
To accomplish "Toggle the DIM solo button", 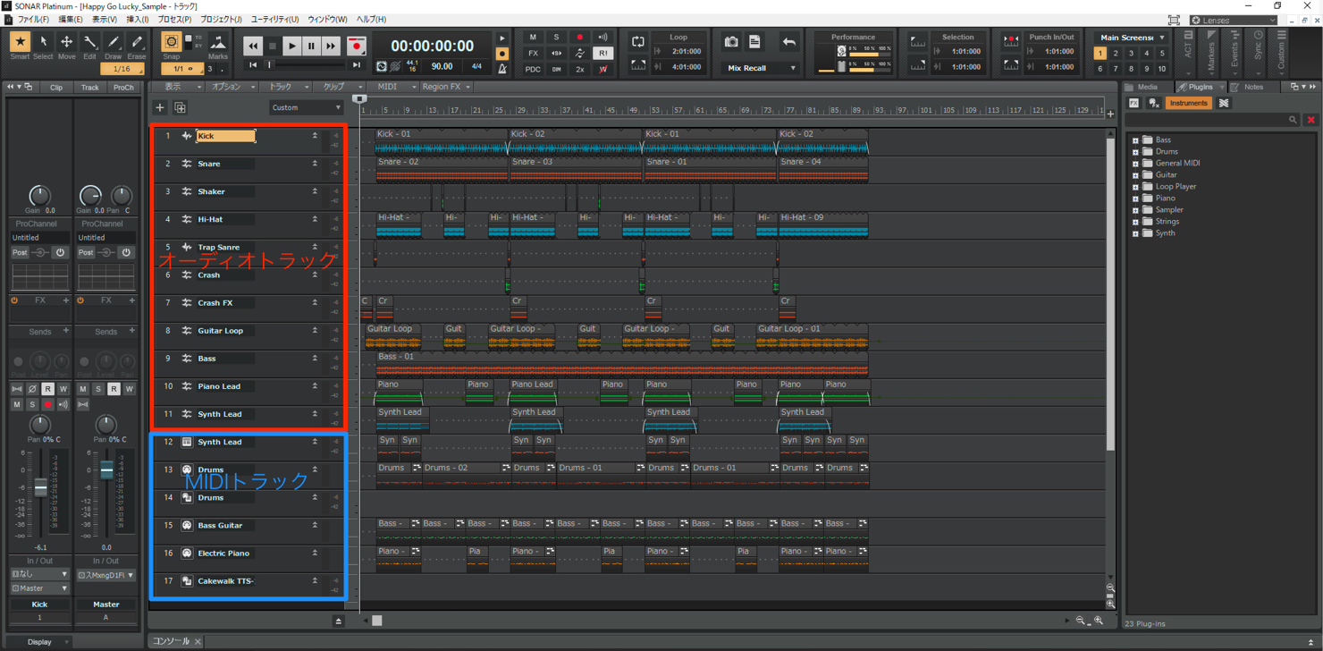I will coord(556,70).
